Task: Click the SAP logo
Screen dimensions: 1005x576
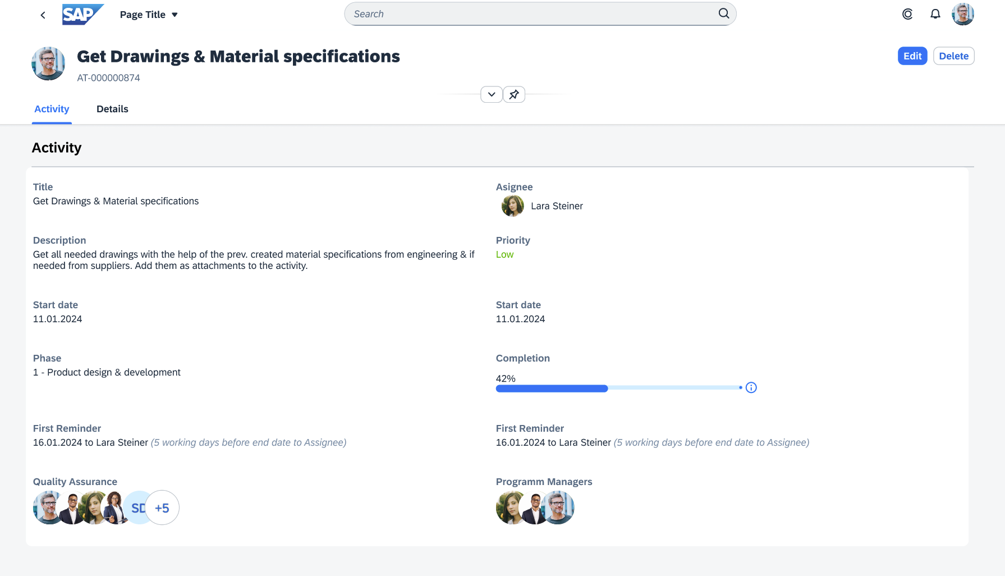Action: coord(82,15)
